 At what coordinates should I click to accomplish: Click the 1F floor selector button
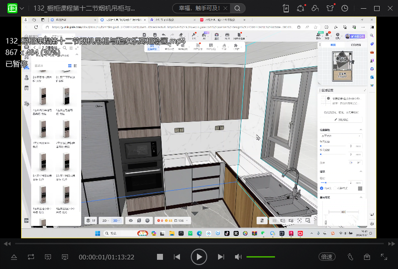(91, 220)
